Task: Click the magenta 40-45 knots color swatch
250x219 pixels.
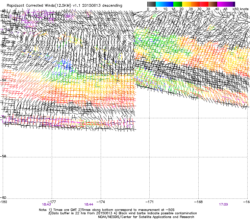Action: (222, 4)
